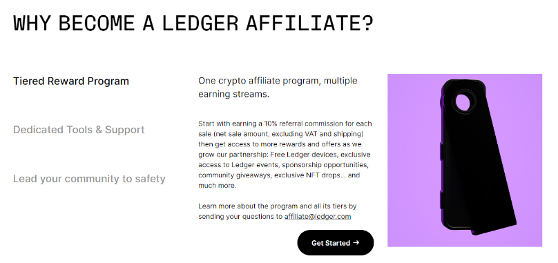
Task: Click the Learn more about the program sentence
Action: coord(278,211)
